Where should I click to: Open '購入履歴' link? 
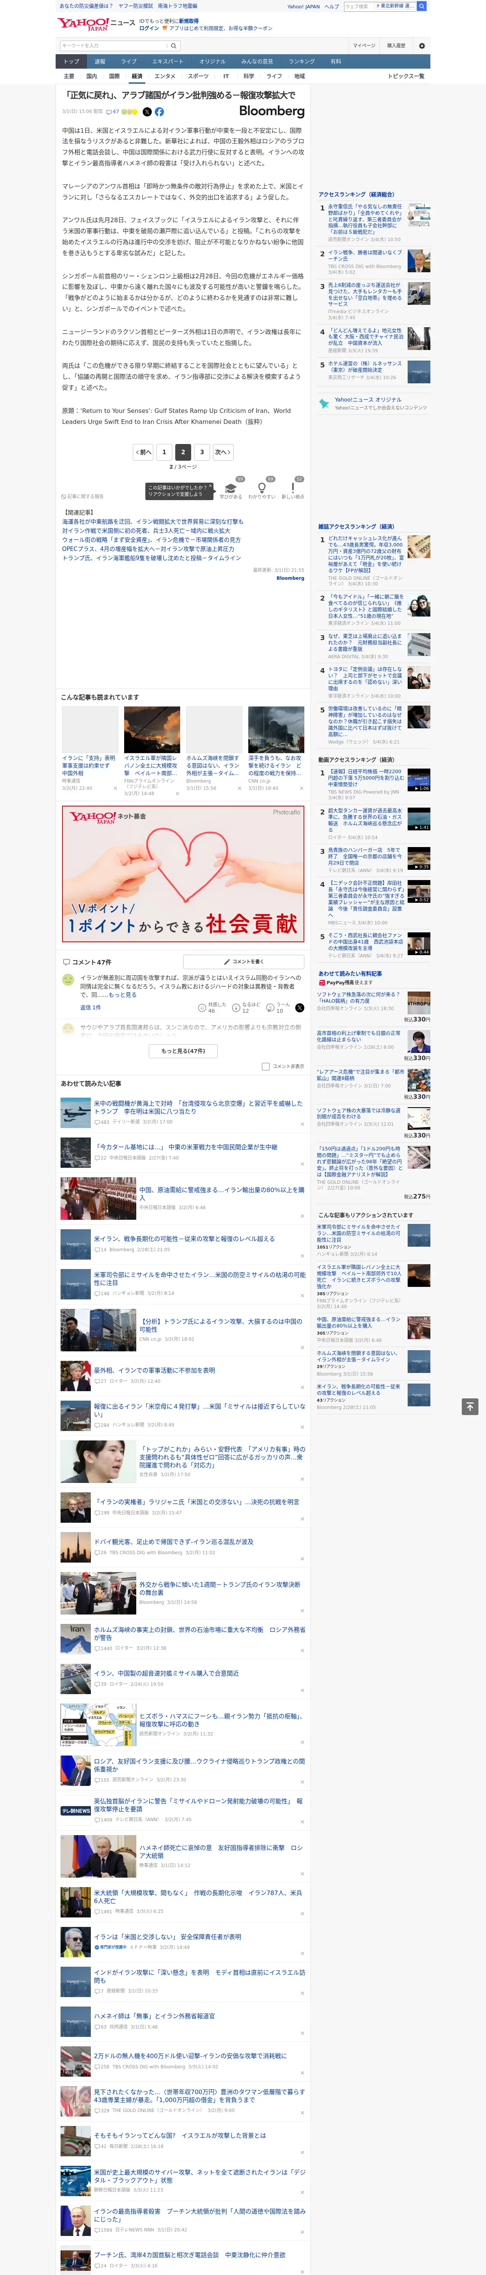coord(396,45)
